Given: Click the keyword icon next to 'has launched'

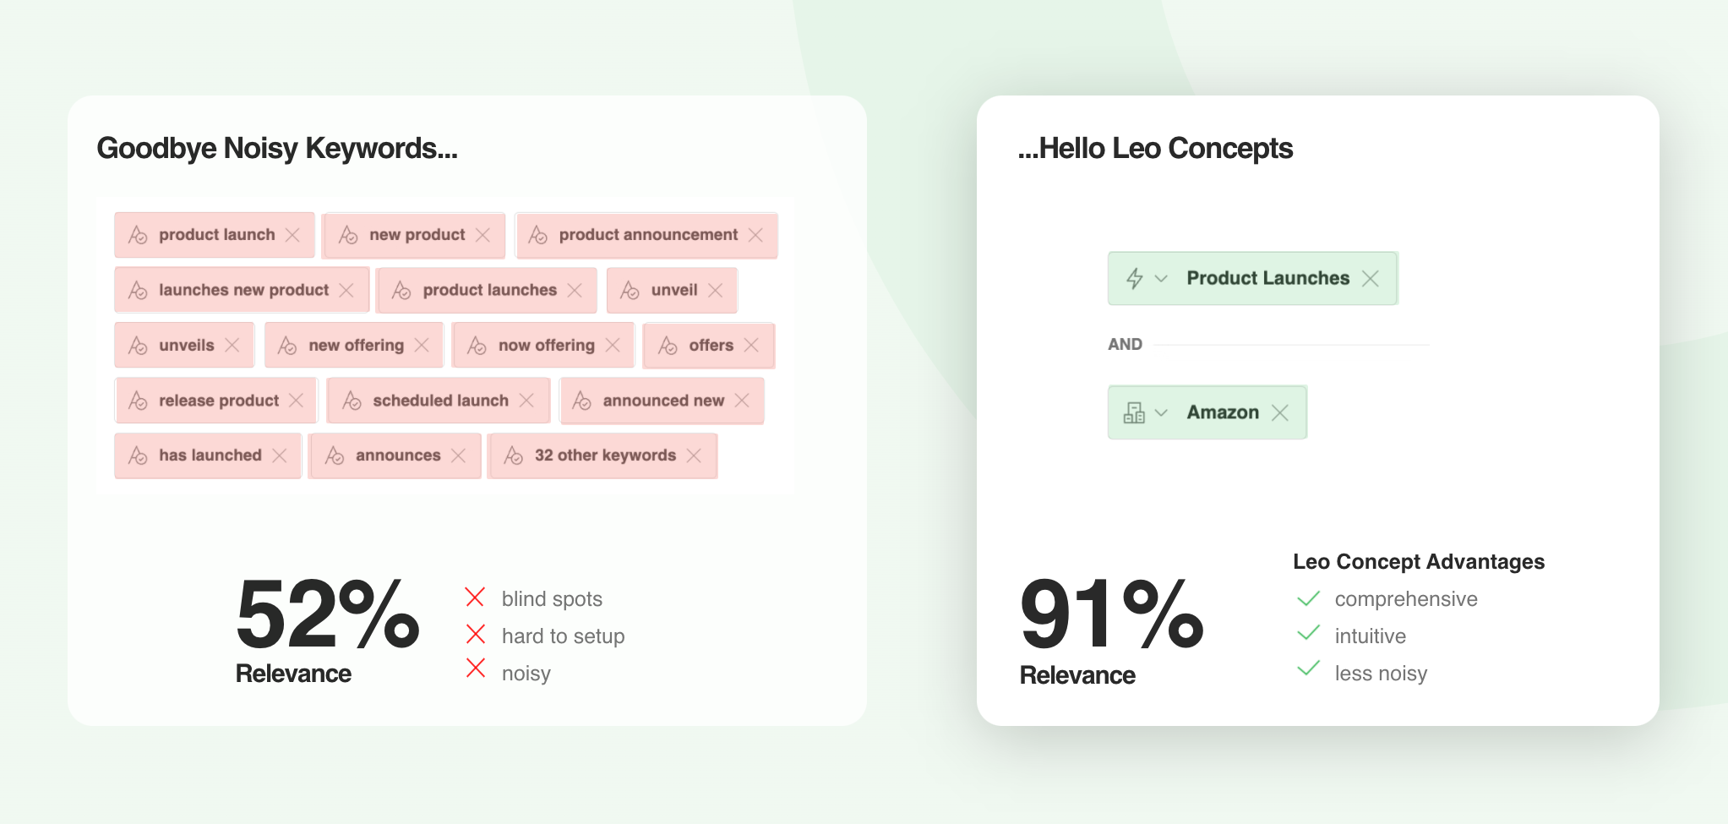Looking at the screenshot, I should point(138,456).
